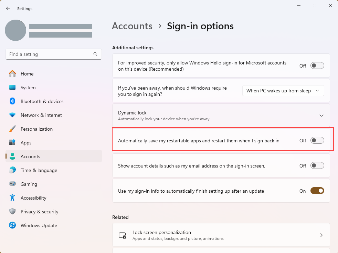Open Accessibility settings
The image size is (338, 253).
54,198
